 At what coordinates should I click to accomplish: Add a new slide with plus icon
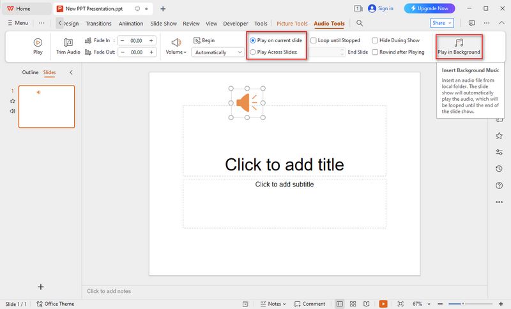(x=41, y=287)
